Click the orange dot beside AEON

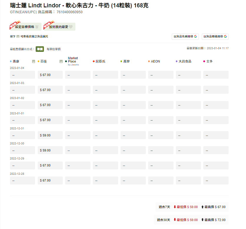[x=149, y=61]
